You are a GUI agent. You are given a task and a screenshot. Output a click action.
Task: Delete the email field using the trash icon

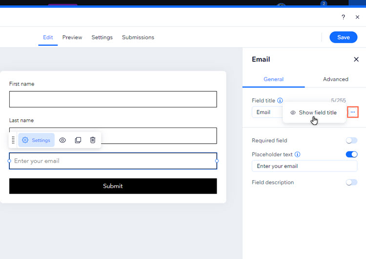(x=93, y=140)
